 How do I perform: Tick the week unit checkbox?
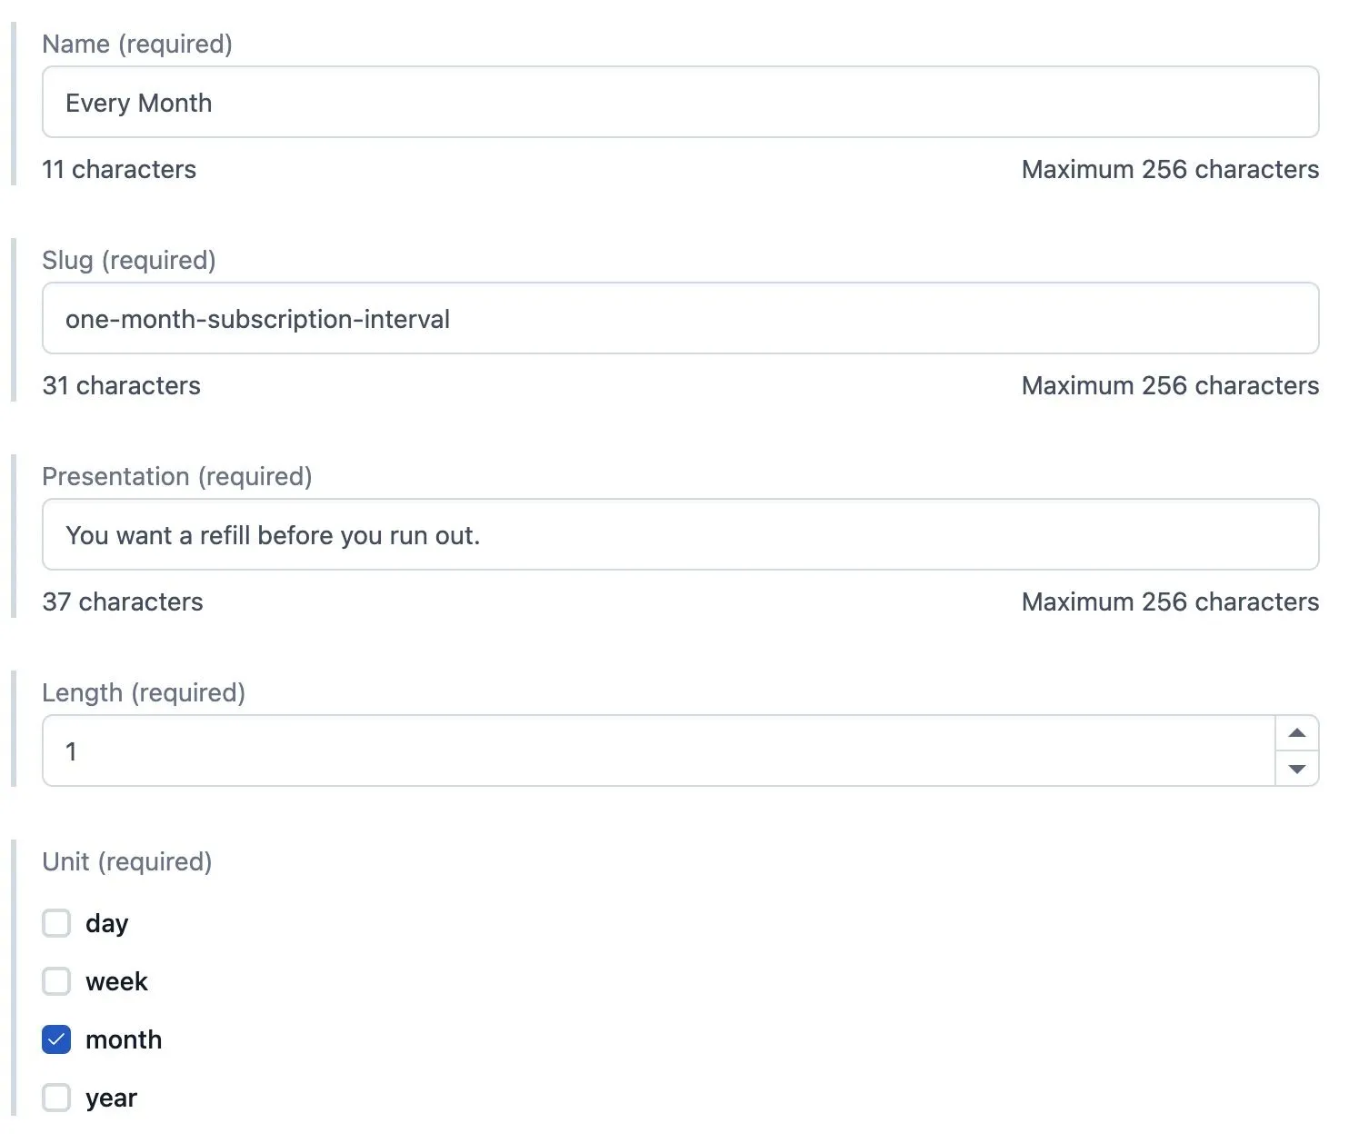56,981
